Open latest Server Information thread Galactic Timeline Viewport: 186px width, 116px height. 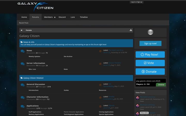[115, 63]
